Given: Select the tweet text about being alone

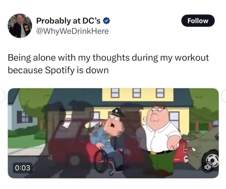Looking at the screenshot, I should click(x=108, y=64).
